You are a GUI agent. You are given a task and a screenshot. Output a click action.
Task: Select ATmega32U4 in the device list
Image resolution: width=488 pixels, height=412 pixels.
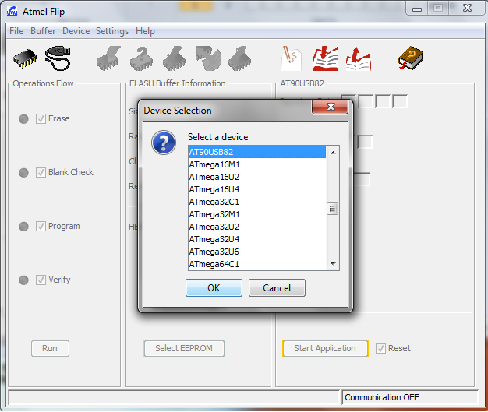[x=257, y=239]
